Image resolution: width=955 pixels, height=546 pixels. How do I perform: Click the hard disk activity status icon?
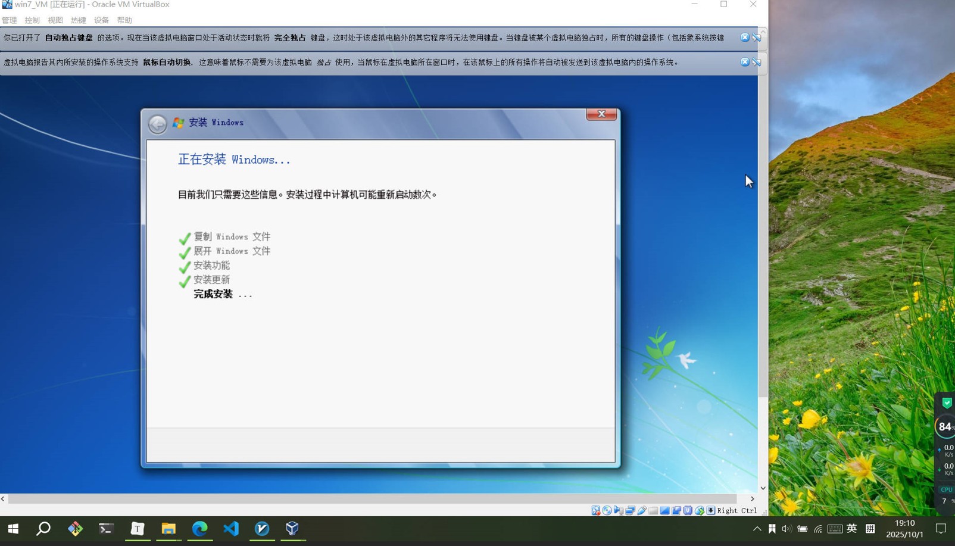click(595, 510)
